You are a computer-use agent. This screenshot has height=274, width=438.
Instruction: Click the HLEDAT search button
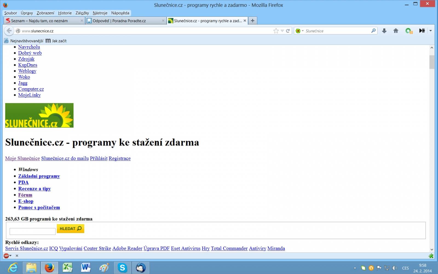coord(70,229)
